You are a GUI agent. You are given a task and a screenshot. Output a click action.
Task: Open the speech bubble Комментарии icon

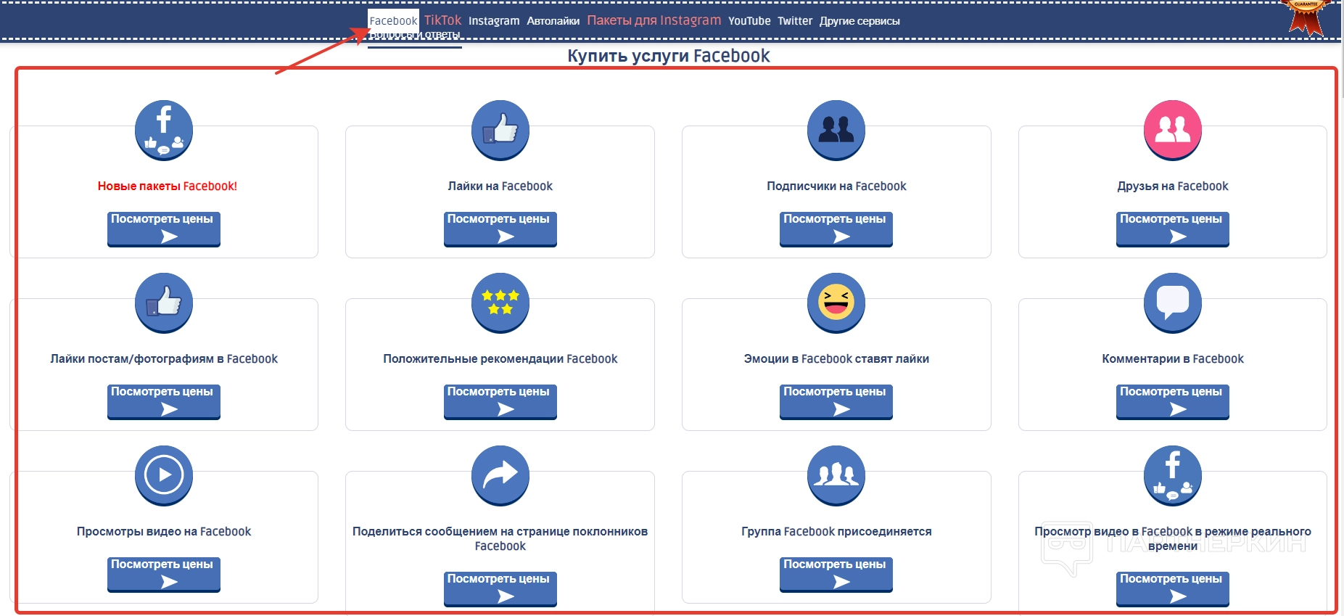pos(1173,303)
